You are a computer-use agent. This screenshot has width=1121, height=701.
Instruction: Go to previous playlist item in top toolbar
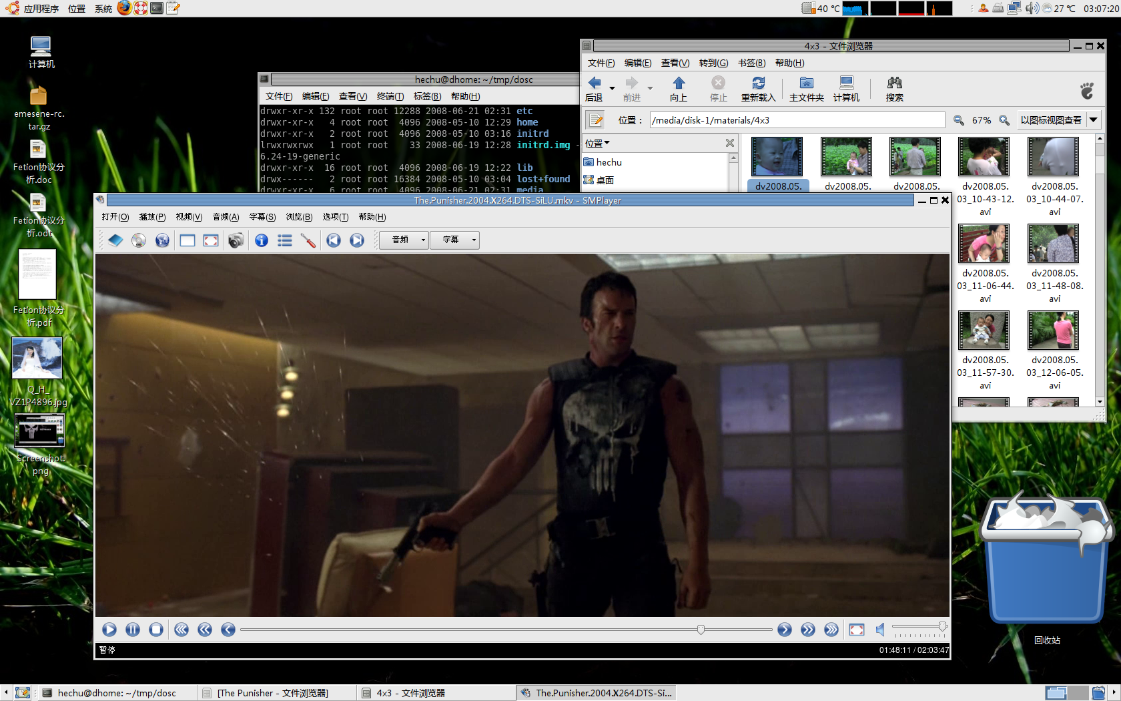pos(334,240)
